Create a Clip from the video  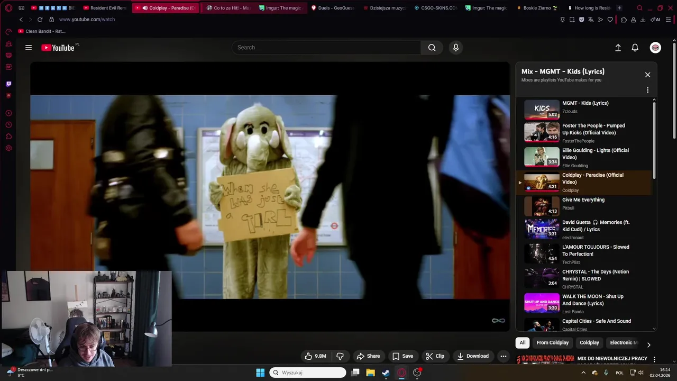[x=435, y=356]
